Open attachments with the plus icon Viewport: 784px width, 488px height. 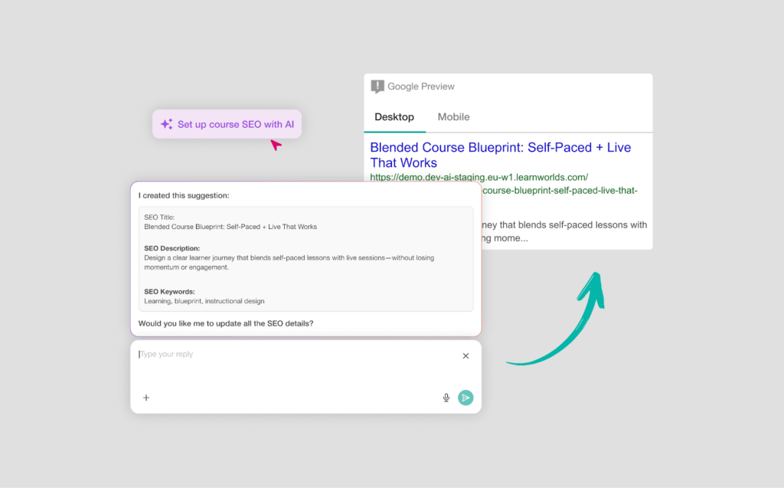pyautogui.click(x=145, y=398)
